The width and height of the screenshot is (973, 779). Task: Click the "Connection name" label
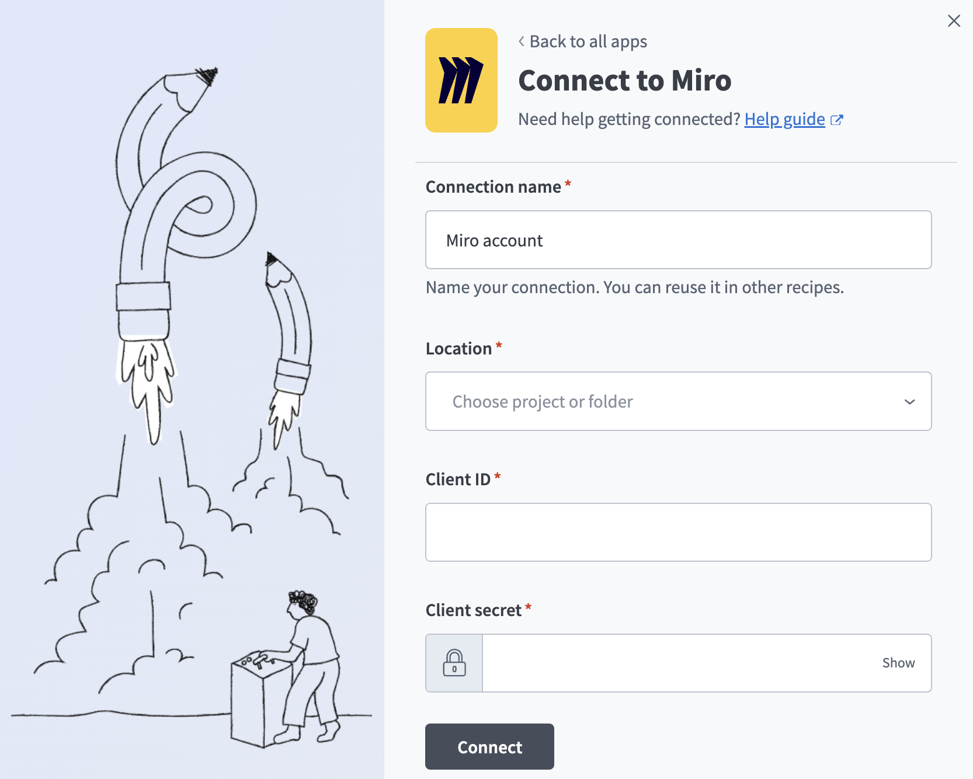pos(493,187)
